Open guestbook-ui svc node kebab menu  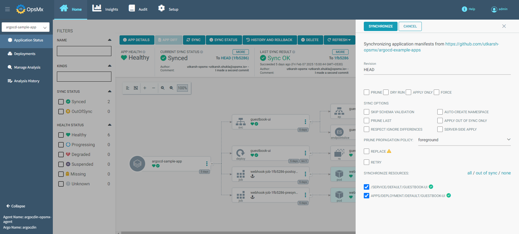coord(305,122)
